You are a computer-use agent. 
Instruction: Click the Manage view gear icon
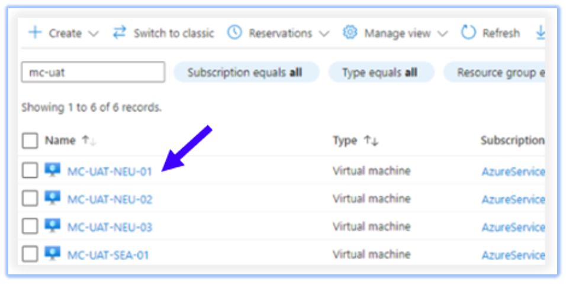coord(350,33)
